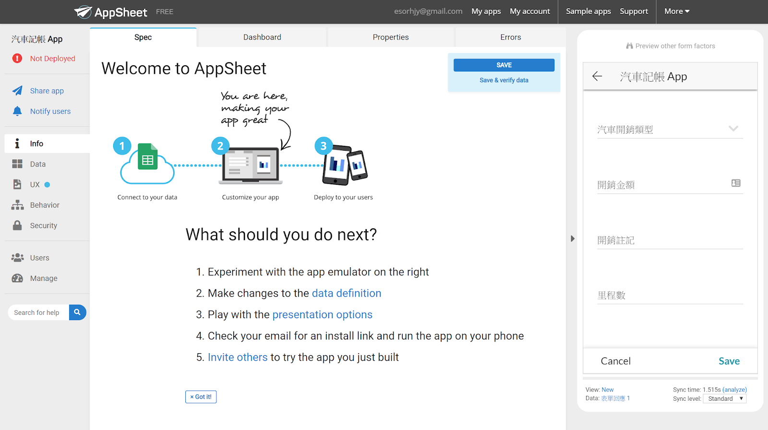
Task: Select Behavior in the sidebar
Action: [45, 205]
